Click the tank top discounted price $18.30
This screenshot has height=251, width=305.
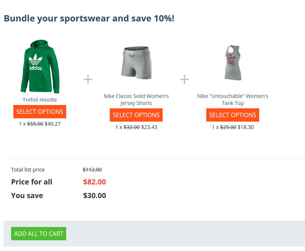(x=246, y=127)
